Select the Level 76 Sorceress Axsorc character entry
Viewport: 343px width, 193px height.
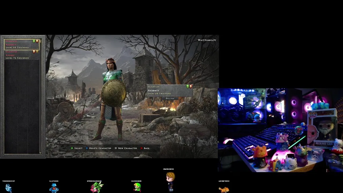[x=22, y=55]
